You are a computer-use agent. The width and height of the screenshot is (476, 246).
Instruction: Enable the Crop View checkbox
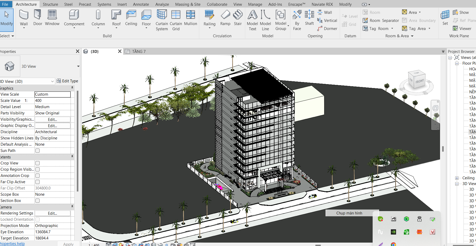tap(37, 163)
